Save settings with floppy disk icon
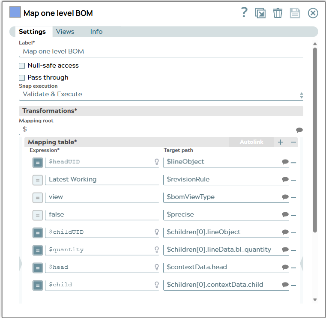The height and width of the screenshot is (318, 326). pyautogui.click(x=295, y=13)
